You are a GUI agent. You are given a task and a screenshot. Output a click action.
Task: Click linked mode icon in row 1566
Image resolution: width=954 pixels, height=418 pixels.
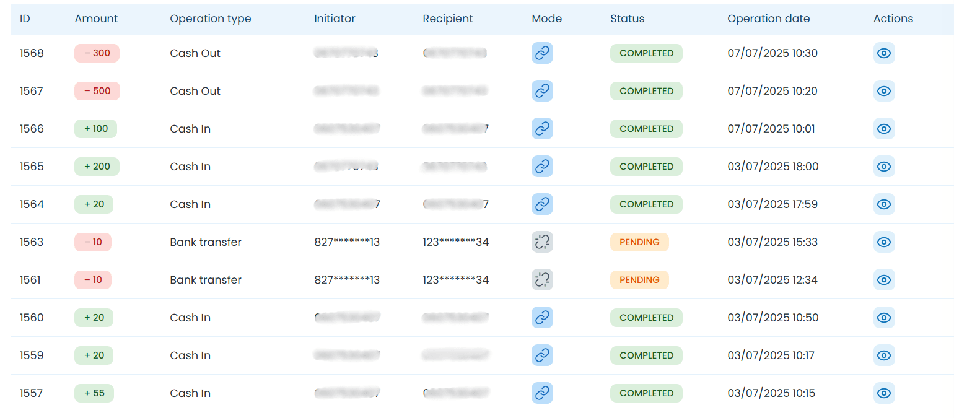[542, 129]
